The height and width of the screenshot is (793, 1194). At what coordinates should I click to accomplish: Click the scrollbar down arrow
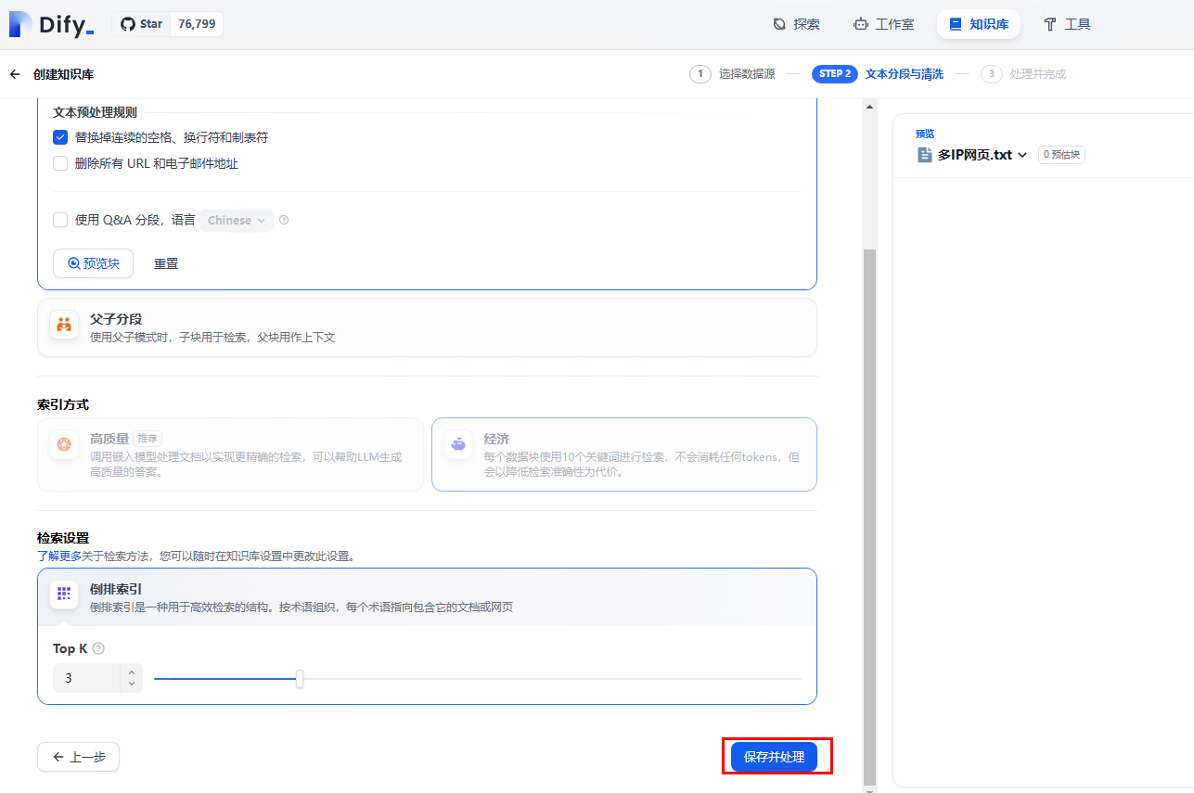pos(869,790)
